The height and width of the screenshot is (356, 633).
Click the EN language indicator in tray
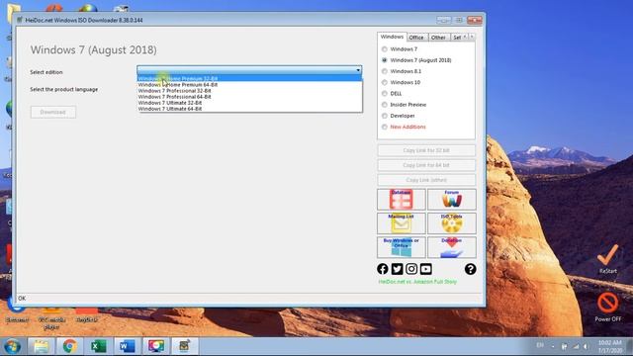click(540, 345)
